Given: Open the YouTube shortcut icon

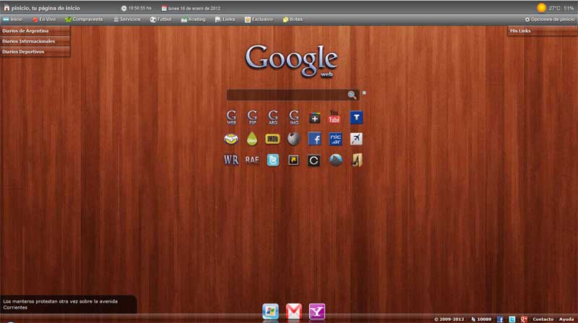Looking at the screenshot, I should (335, 117).
